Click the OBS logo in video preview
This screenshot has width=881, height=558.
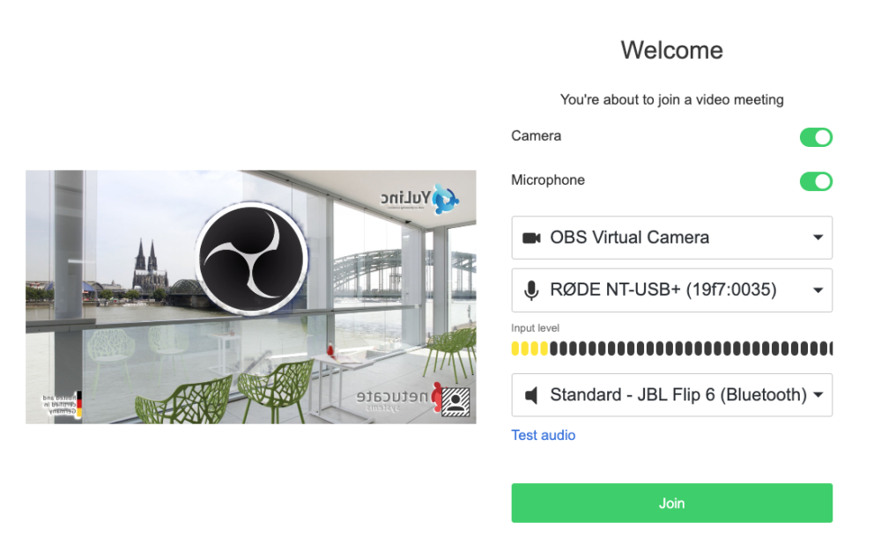[251, 259]
